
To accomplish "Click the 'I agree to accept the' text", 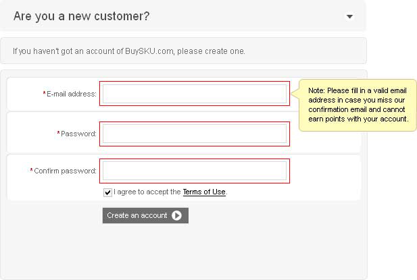I will pyautogui.click(x=147, y=192).
